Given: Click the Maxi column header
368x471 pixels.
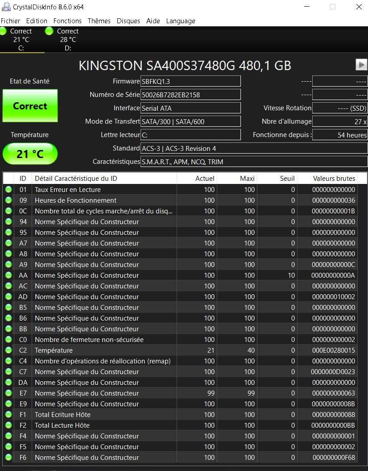Looking at the screenshot, I should [237, 179].
